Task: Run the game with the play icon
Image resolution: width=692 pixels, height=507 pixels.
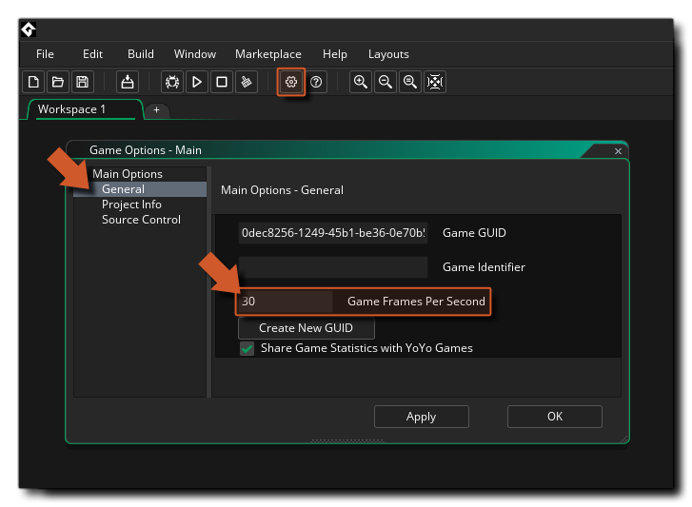Action: pos(197,82)
